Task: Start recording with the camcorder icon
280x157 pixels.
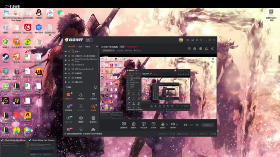Action: pyautogui.click(x=186, y=125)
